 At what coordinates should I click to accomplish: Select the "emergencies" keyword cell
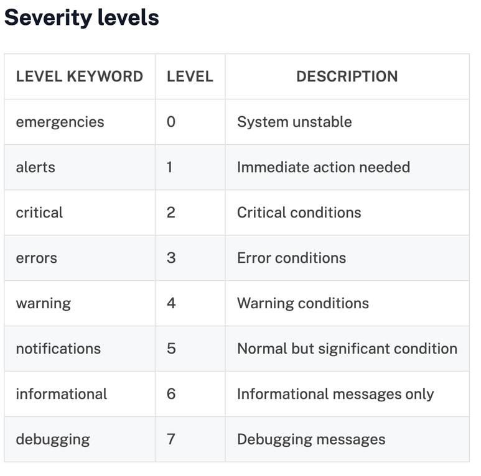pos(60,122)
